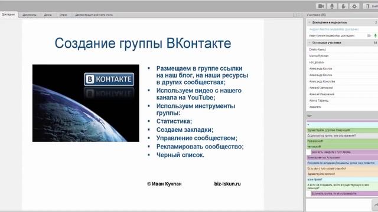Viewport: 378px width, 212px height.
Task: Select participant Алина Таранец
Action: (319, 101)
